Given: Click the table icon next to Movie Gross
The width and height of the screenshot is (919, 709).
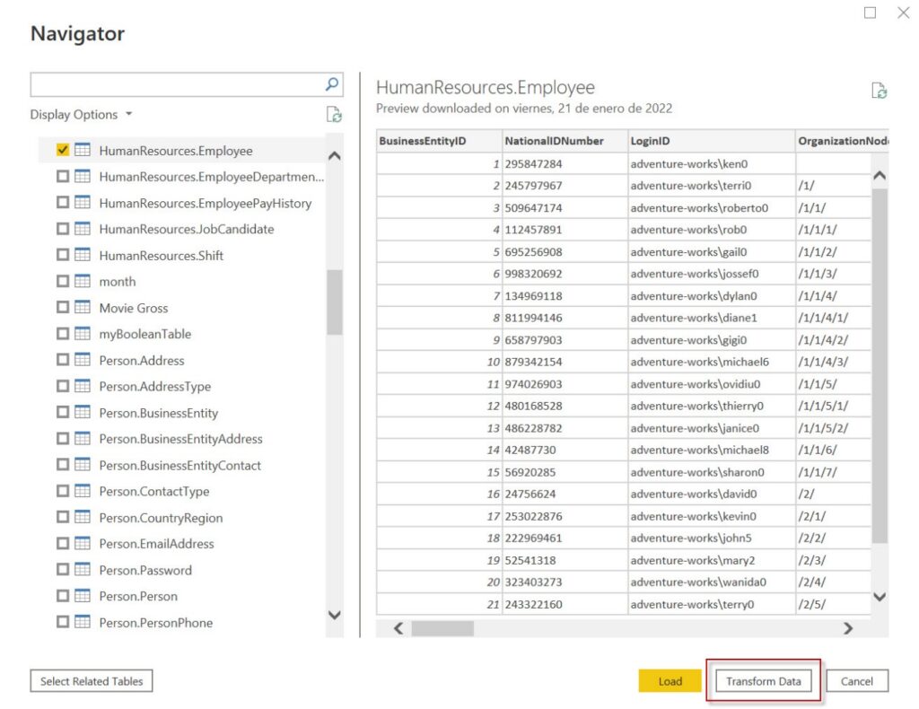Looking at the screenshot, I should (x=84, y=308).
